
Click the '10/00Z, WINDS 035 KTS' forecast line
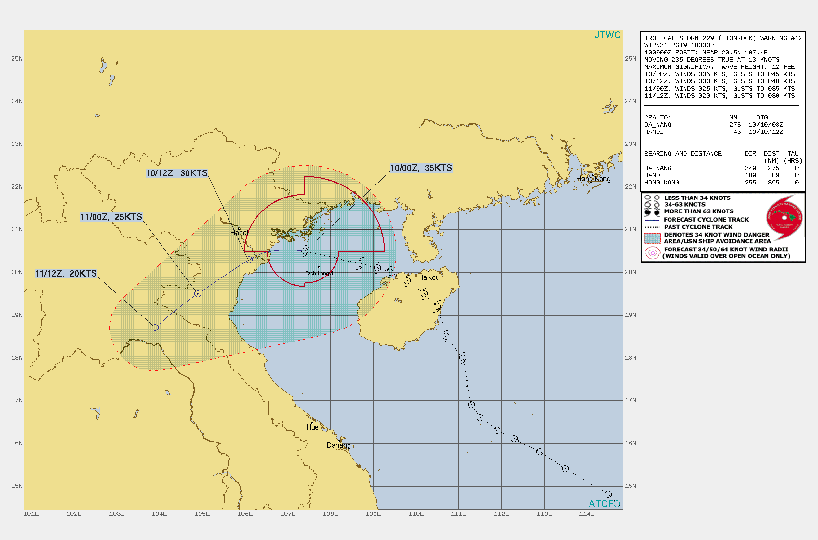(x=720, y=74)
